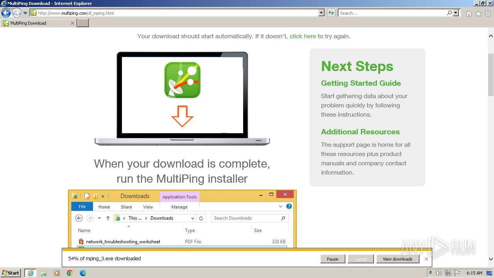494x278 pixels.
Task: Click Internet Explorer taskbar icon
Action: [x=30, y=273]
